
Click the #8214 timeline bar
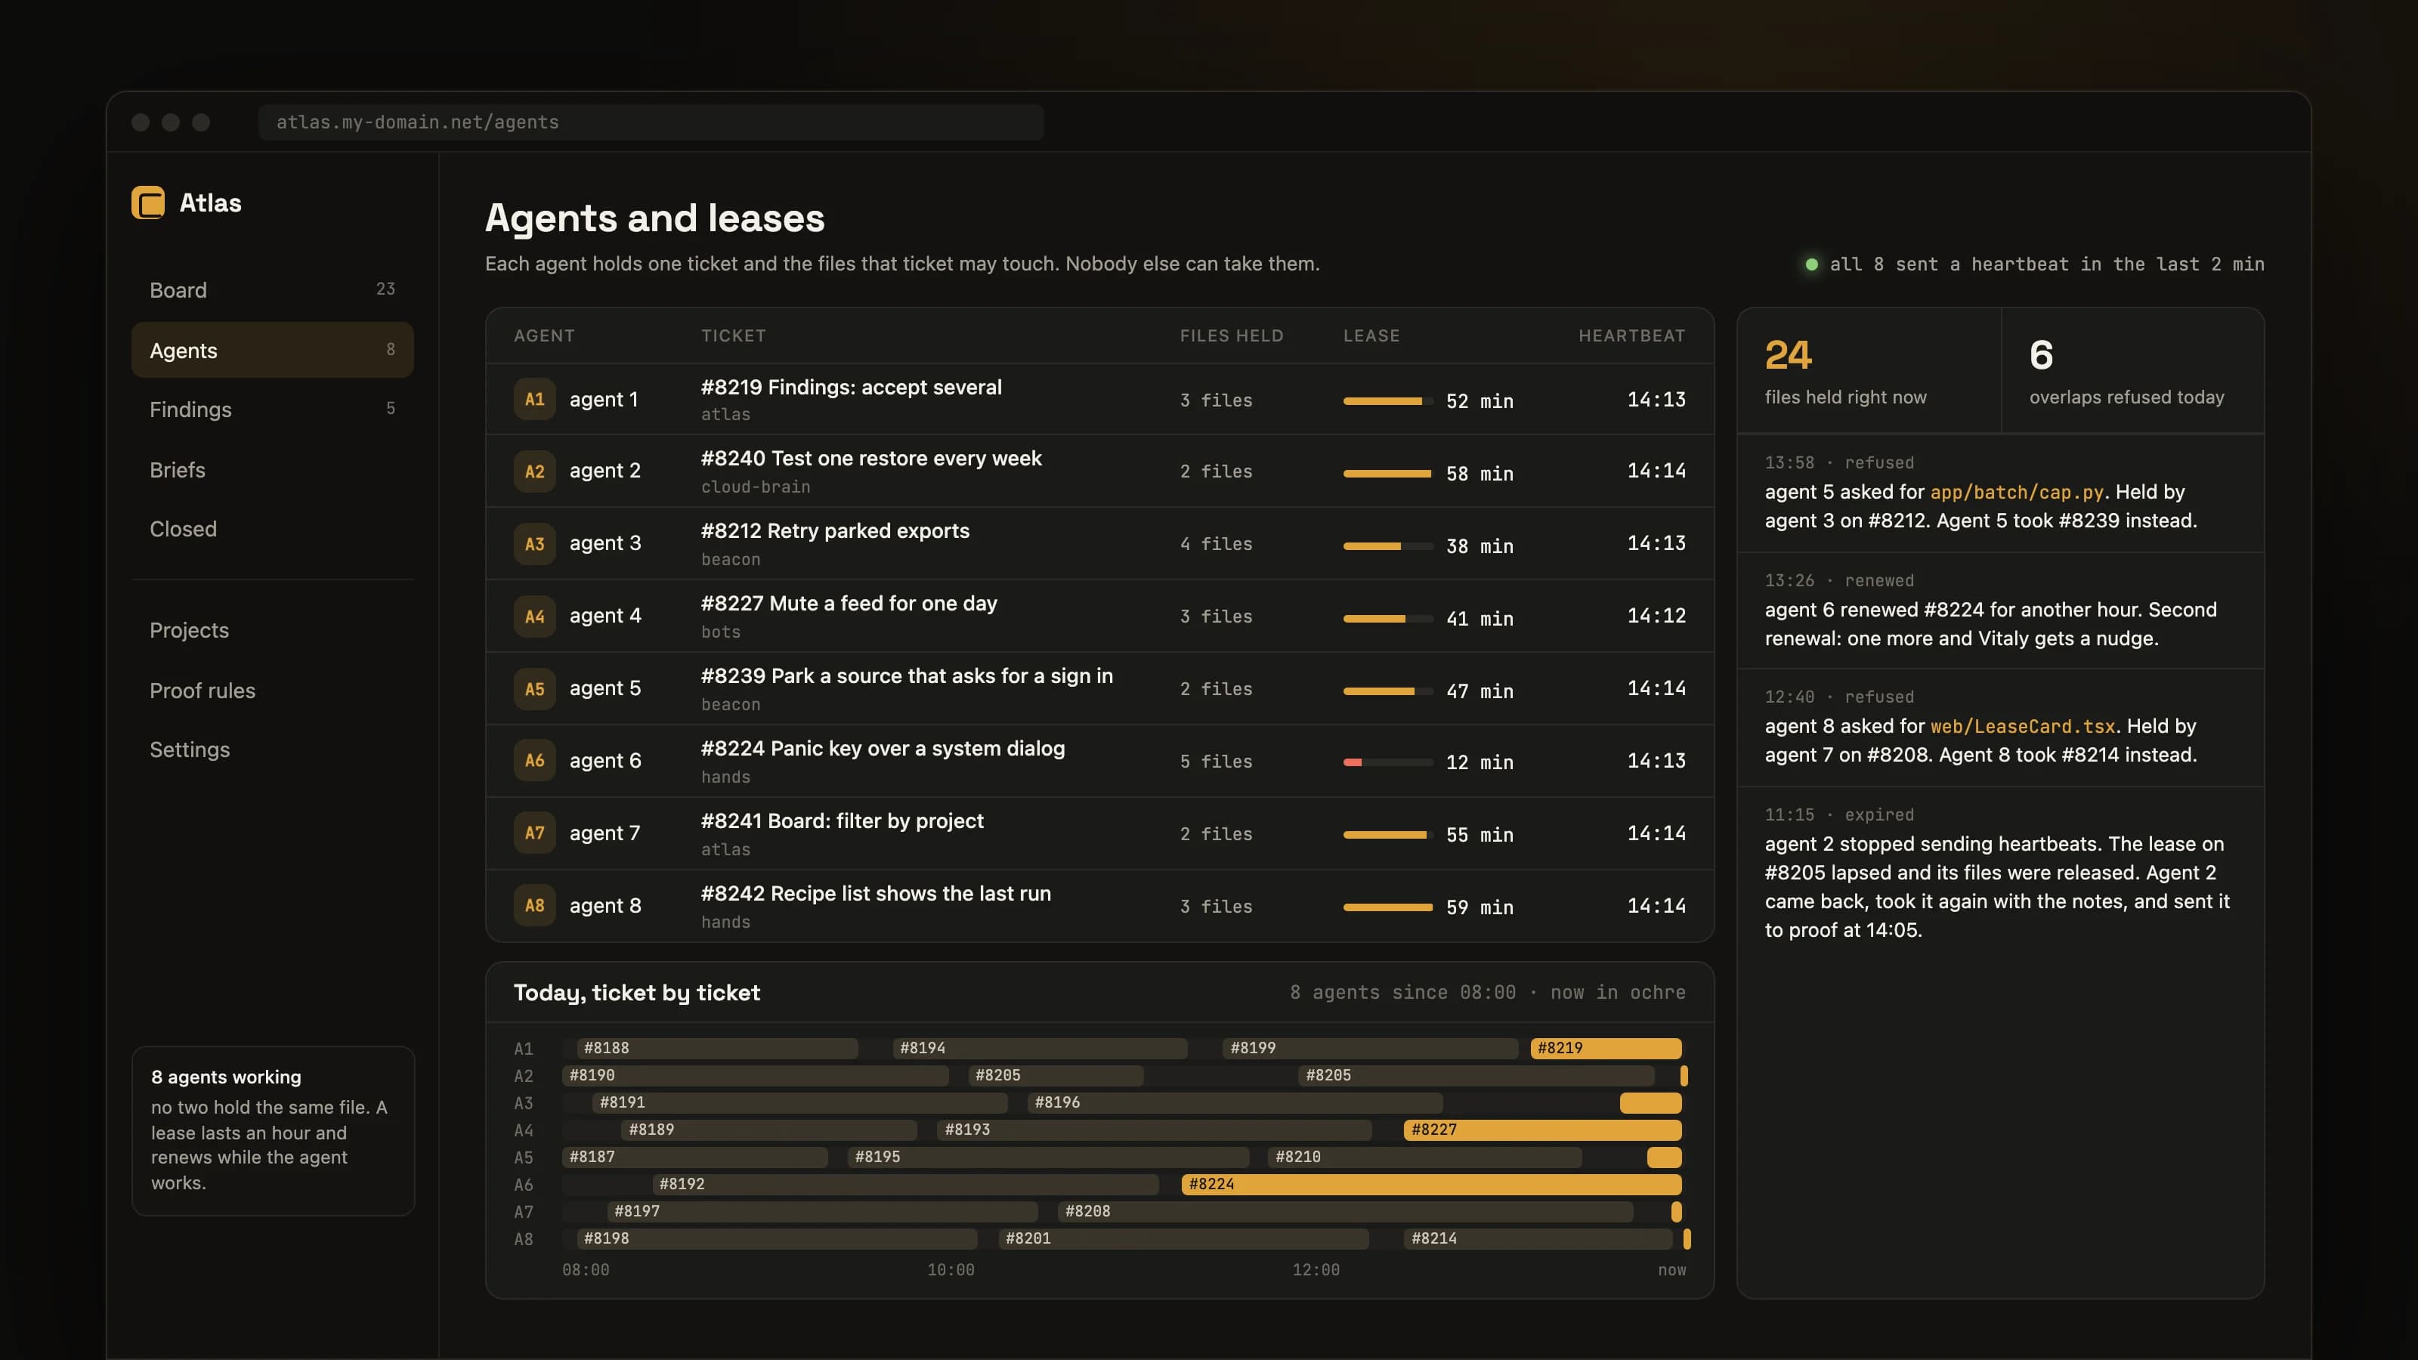[x=1538, y=1238]
